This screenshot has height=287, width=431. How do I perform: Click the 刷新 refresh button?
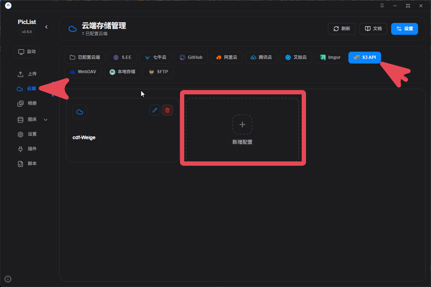click(x=342, y=29)
